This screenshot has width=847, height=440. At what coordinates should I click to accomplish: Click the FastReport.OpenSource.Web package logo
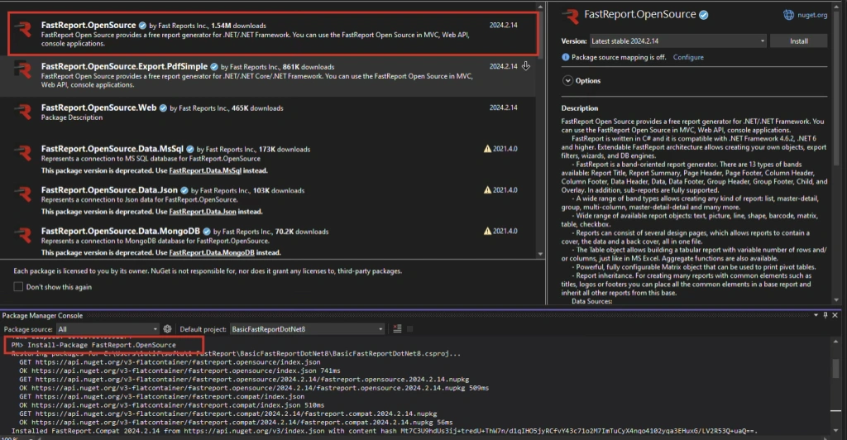pos(23,111)
